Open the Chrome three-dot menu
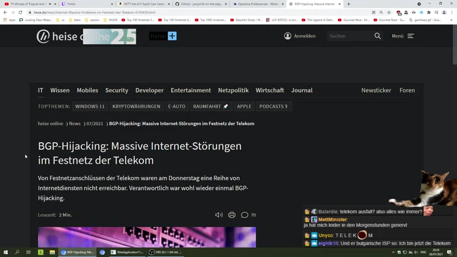457x257 pixels. click(452, 12)
